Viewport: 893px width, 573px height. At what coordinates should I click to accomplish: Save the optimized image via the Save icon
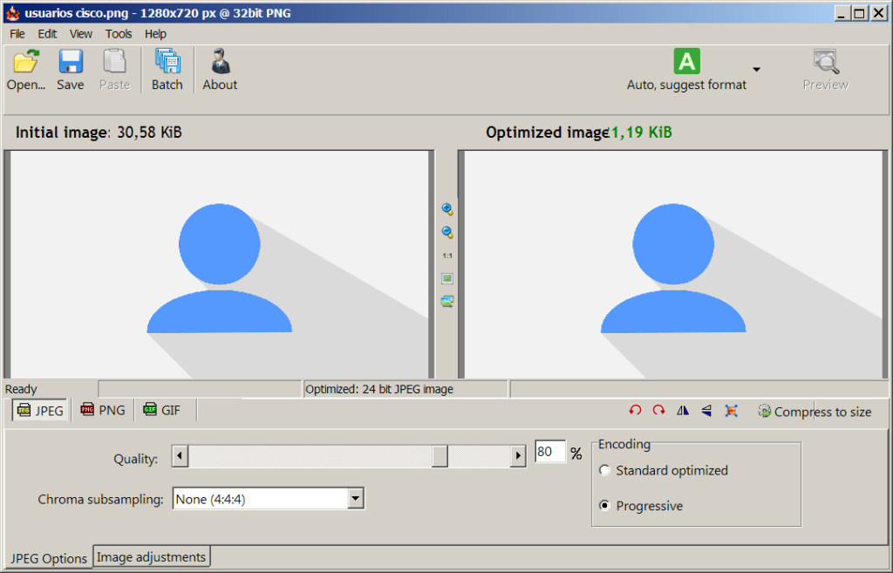(x=71, y=70)
